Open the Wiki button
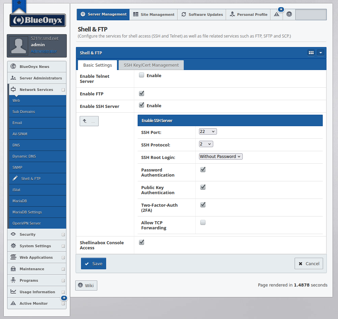 click(x=86, y=286)
